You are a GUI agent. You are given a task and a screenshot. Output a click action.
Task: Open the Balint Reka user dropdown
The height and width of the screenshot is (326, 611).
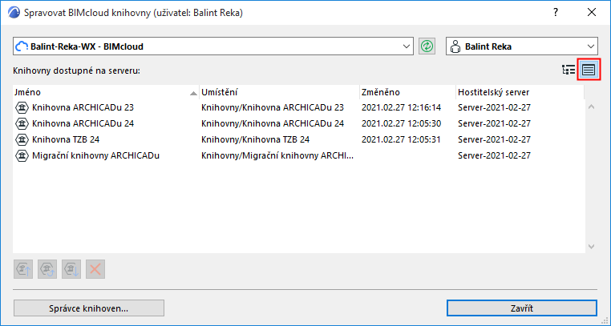[x=521, y=46]
